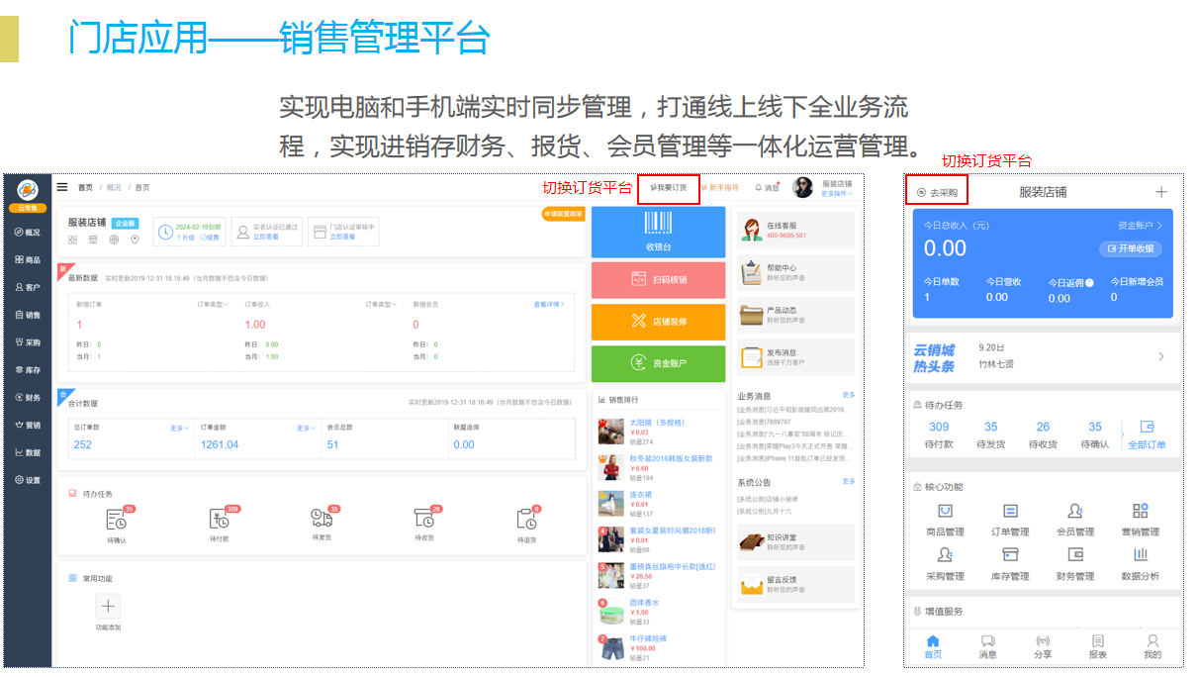Screen dimensions: 1198x677
Task: Open the 留言反馈 card
Action: point(796,584)
